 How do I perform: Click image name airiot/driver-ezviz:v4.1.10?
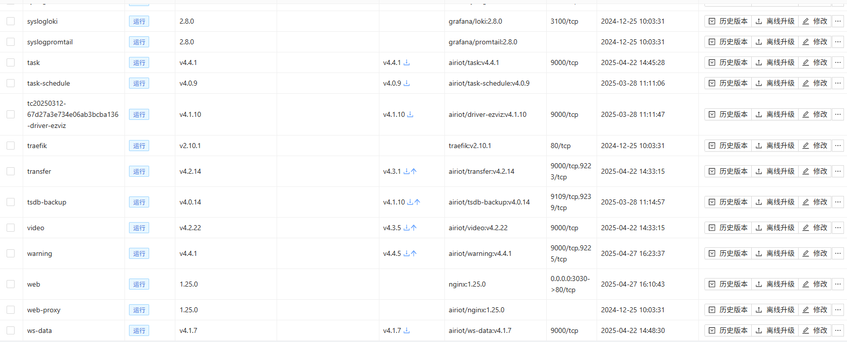(x=487, y=114)
